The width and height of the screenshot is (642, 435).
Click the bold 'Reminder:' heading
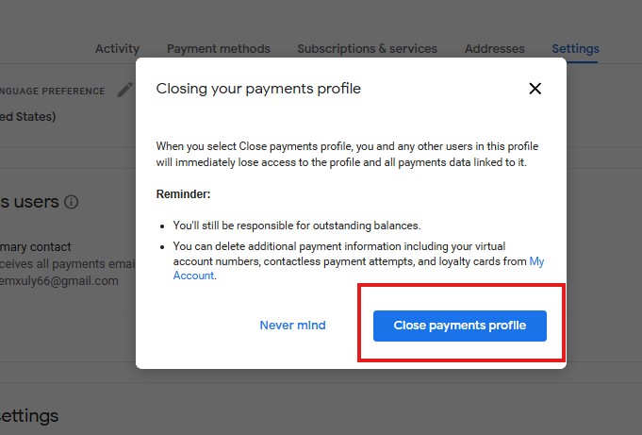point(184,193)
